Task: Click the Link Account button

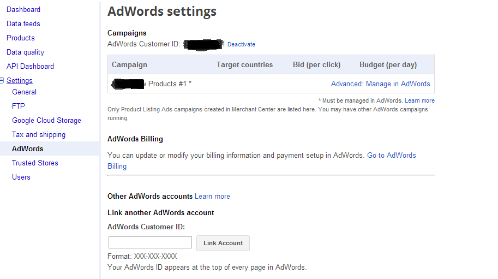Action: pyautogui.click(x=223, y=243)
